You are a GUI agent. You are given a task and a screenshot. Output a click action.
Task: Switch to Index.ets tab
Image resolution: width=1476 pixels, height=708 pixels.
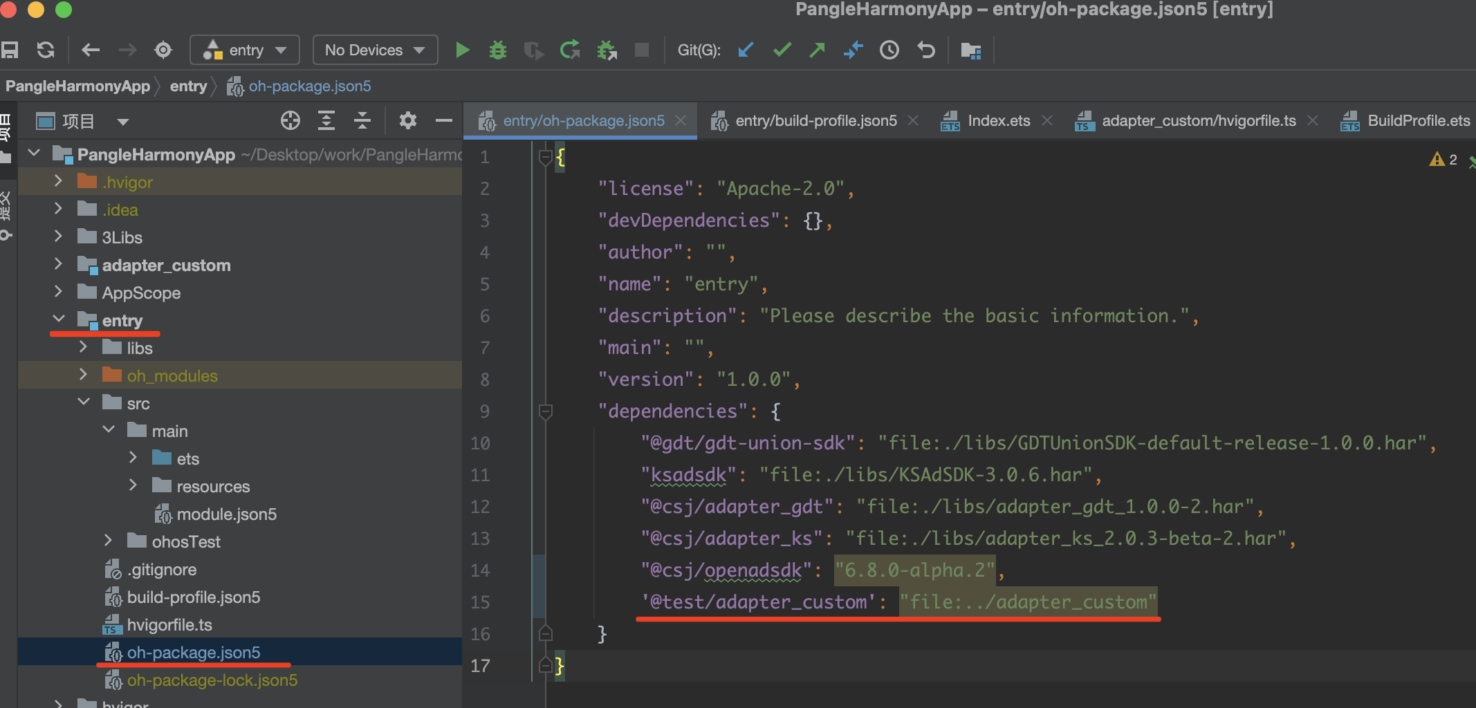tap(998, 121)
